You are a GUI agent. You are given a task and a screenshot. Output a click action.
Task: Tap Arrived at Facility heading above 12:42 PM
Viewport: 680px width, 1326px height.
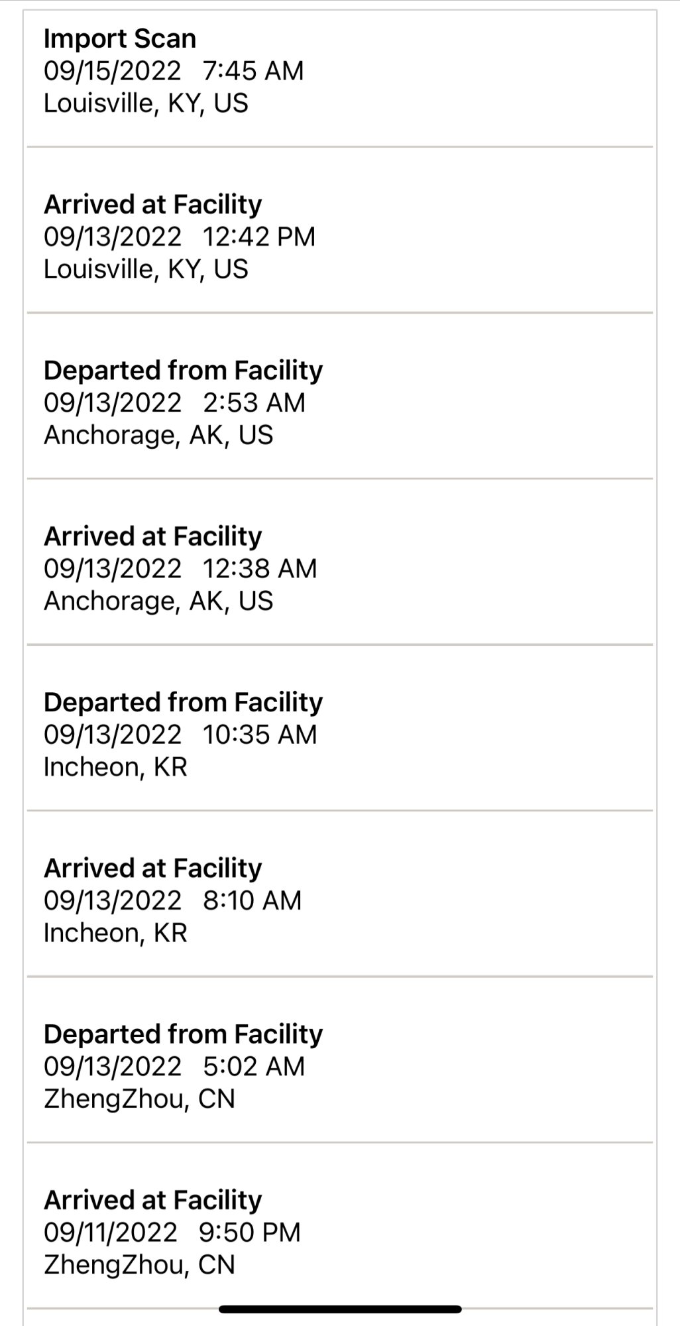[153, 204]
